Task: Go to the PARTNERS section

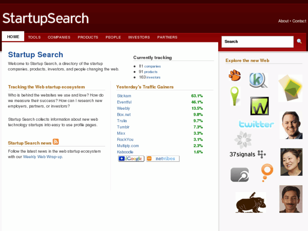Action: tap(167, 37)
